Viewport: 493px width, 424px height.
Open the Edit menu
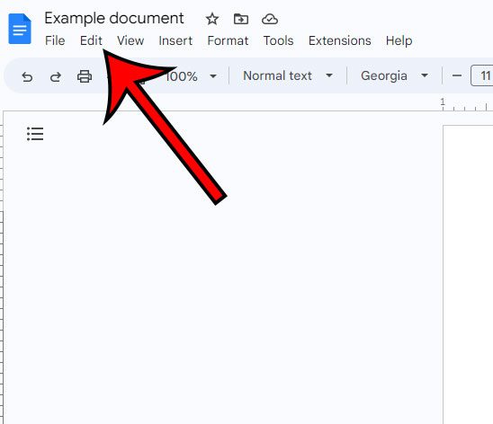click(x=91, y=40)
